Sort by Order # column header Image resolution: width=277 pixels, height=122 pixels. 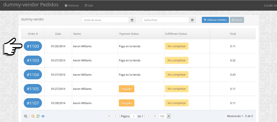coord(33,34)
